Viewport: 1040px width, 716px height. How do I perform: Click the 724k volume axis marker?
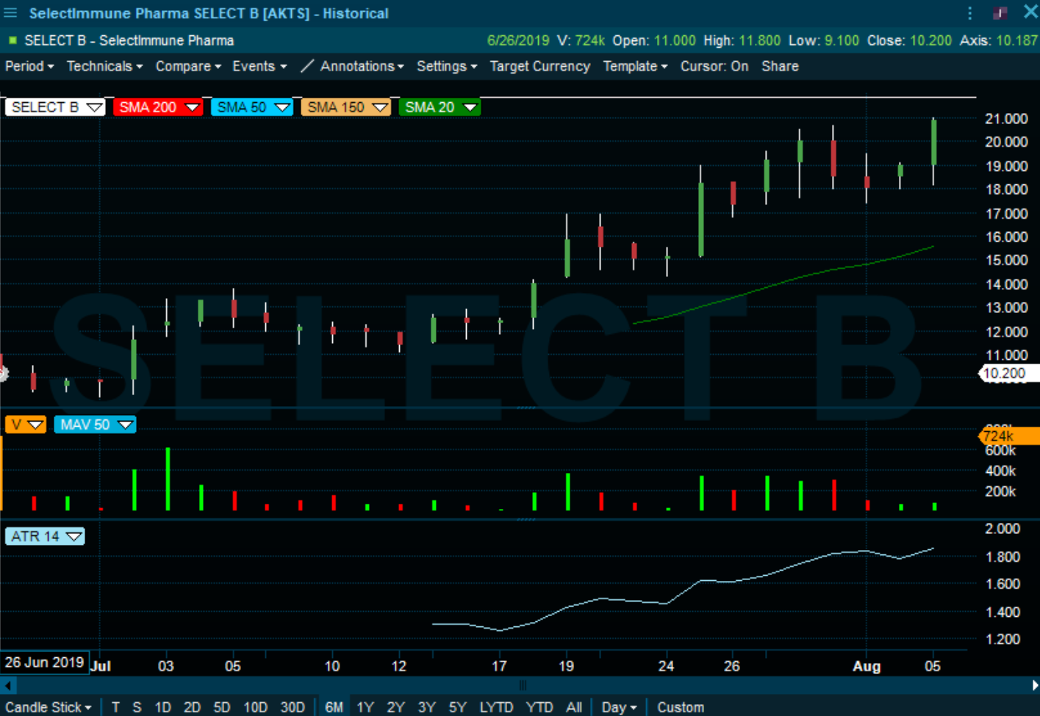1008,436
